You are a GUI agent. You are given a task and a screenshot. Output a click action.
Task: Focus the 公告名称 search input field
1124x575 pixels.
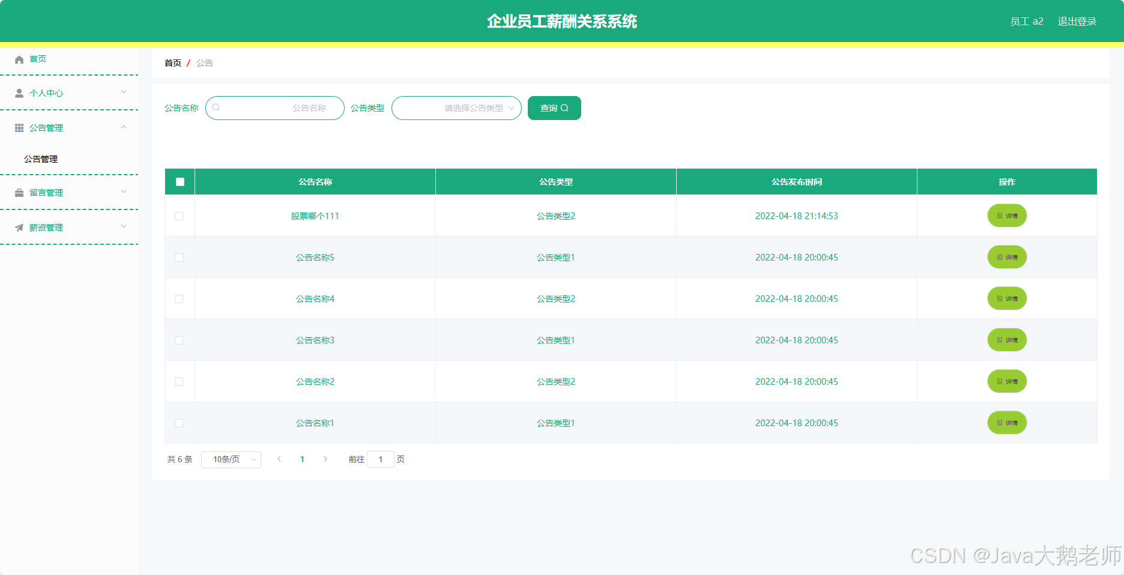(275, 108)
